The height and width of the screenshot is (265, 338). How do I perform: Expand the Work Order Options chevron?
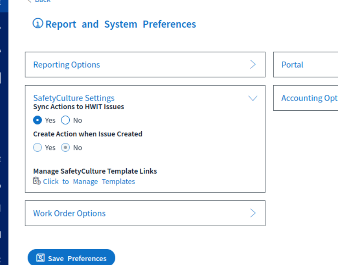(253, 213)
